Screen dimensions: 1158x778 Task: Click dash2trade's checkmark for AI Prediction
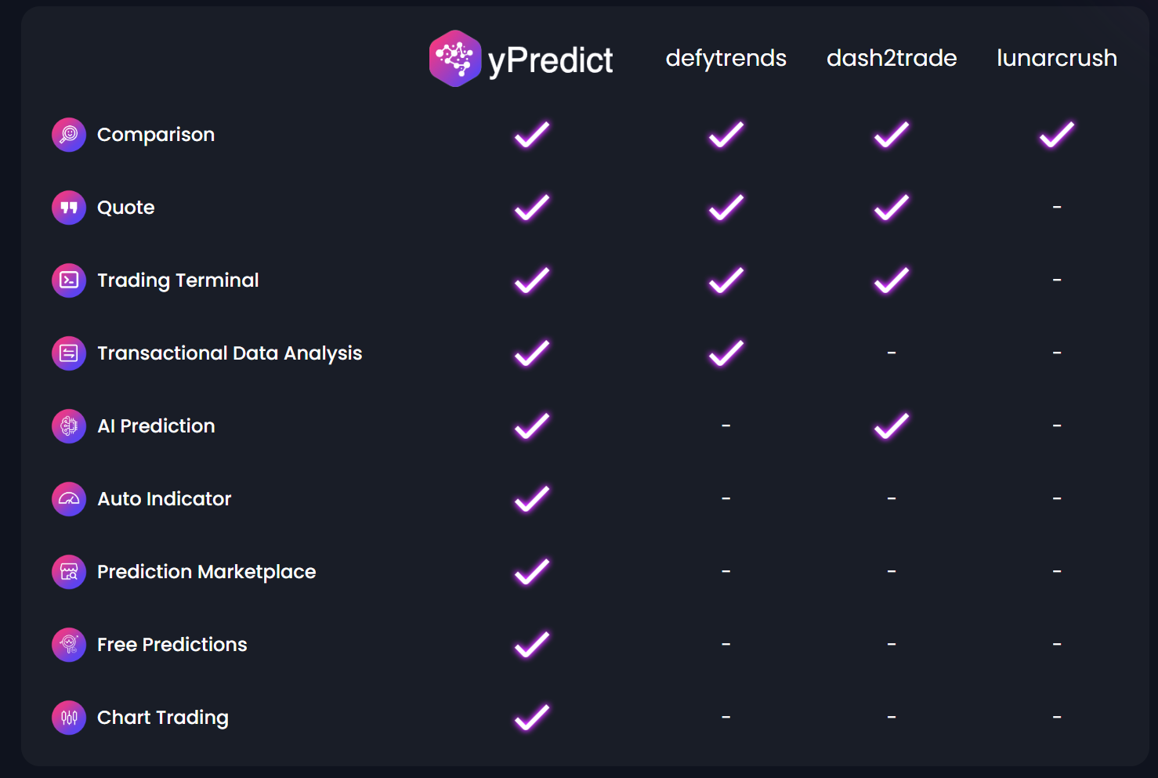click(892, 426)
